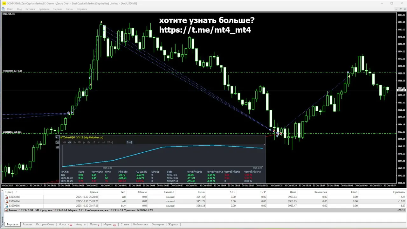Open the Файл menu

[10, 9]
